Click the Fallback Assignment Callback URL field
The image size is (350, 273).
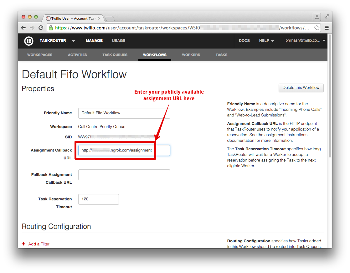coord(124,175)
